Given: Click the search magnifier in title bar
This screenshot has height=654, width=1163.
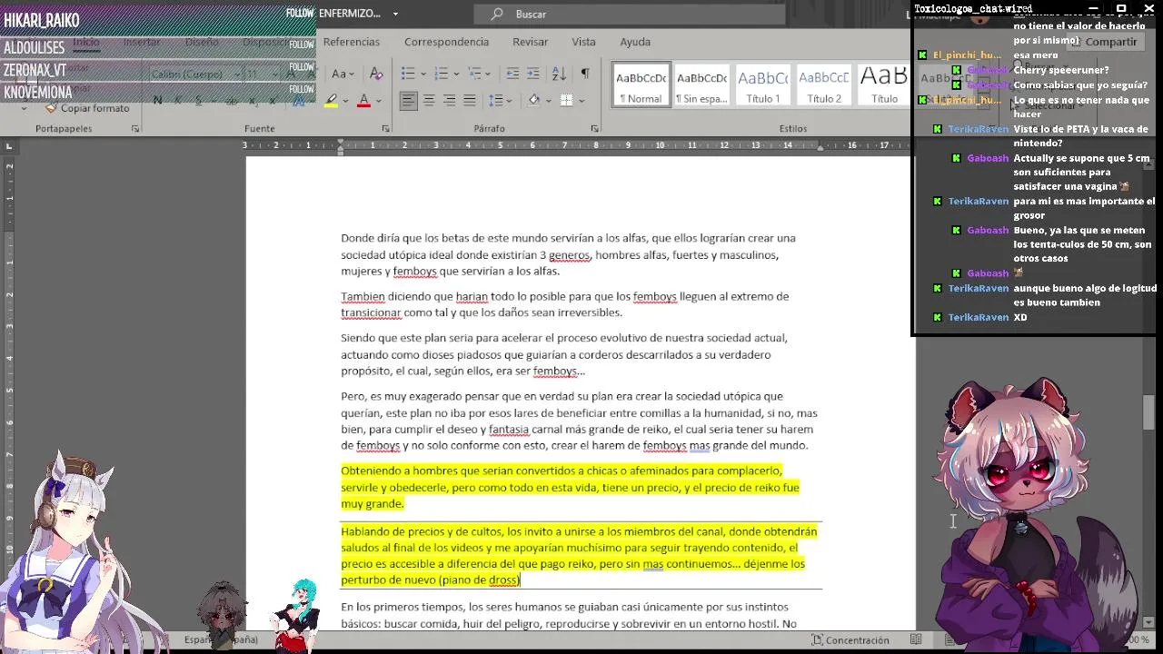Looking at the screenshot, I should coord(497,14).
